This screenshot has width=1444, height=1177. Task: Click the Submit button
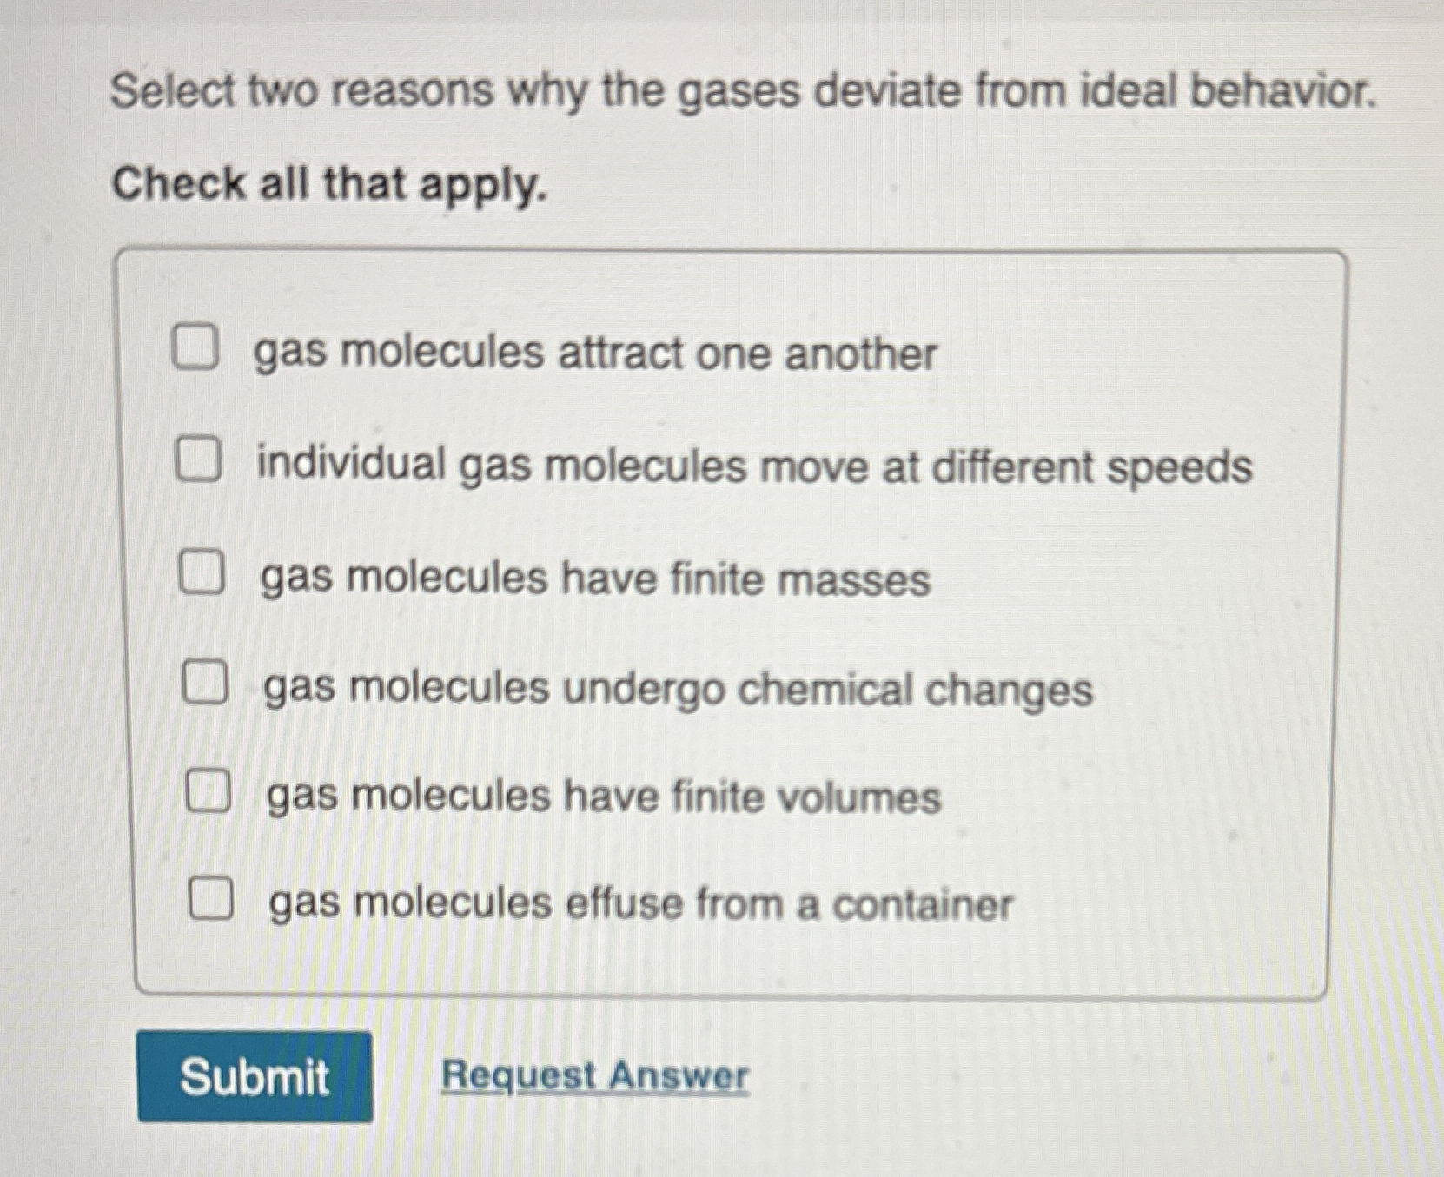[x=255, y=1077]
